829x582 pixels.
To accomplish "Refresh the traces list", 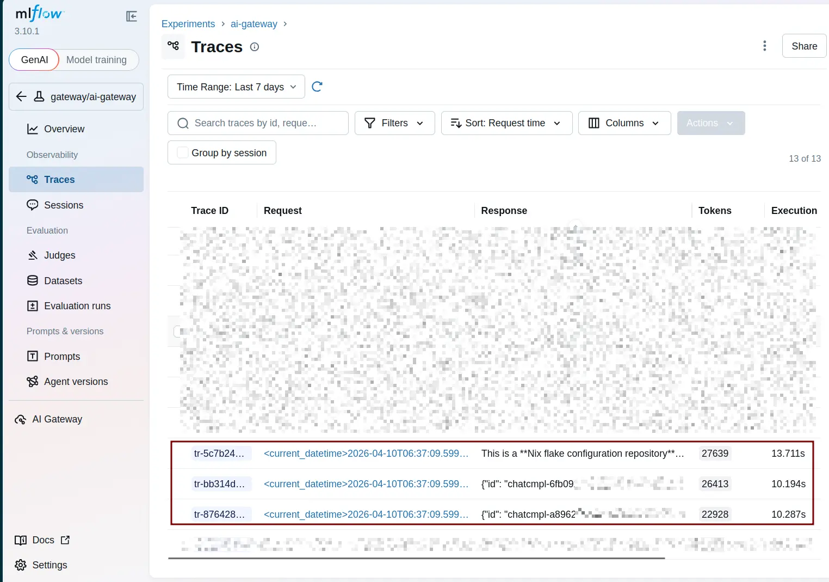I will tap(317, 86).
